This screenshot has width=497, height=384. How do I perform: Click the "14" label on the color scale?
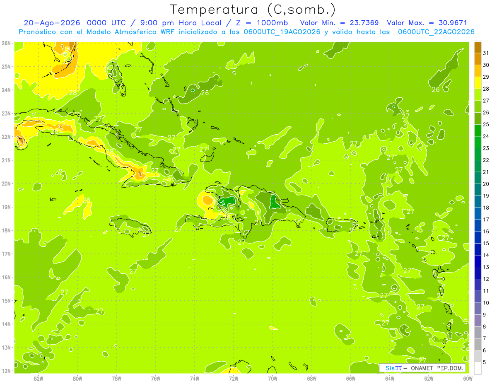[486, 255]
